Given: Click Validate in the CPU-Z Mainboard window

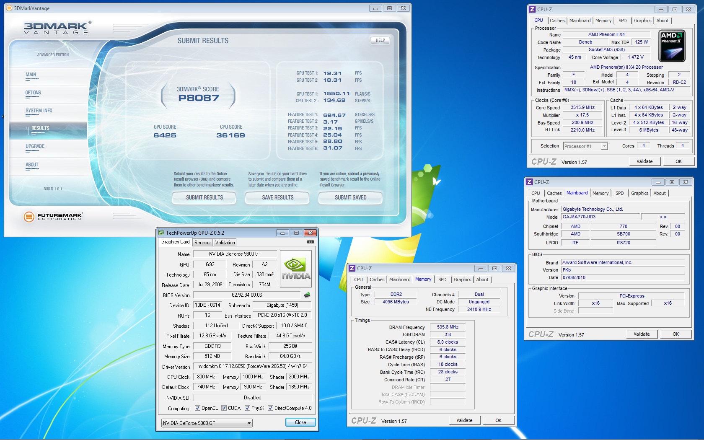Looking at the screenshot, I should [642, 334].
